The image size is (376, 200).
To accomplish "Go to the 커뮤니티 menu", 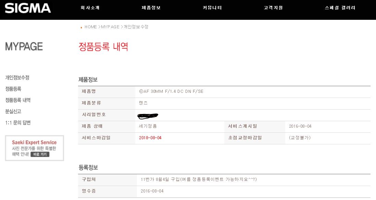I will (x=212, y=8).
